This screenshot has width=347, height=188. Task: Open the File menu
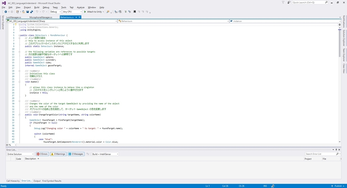3,7
